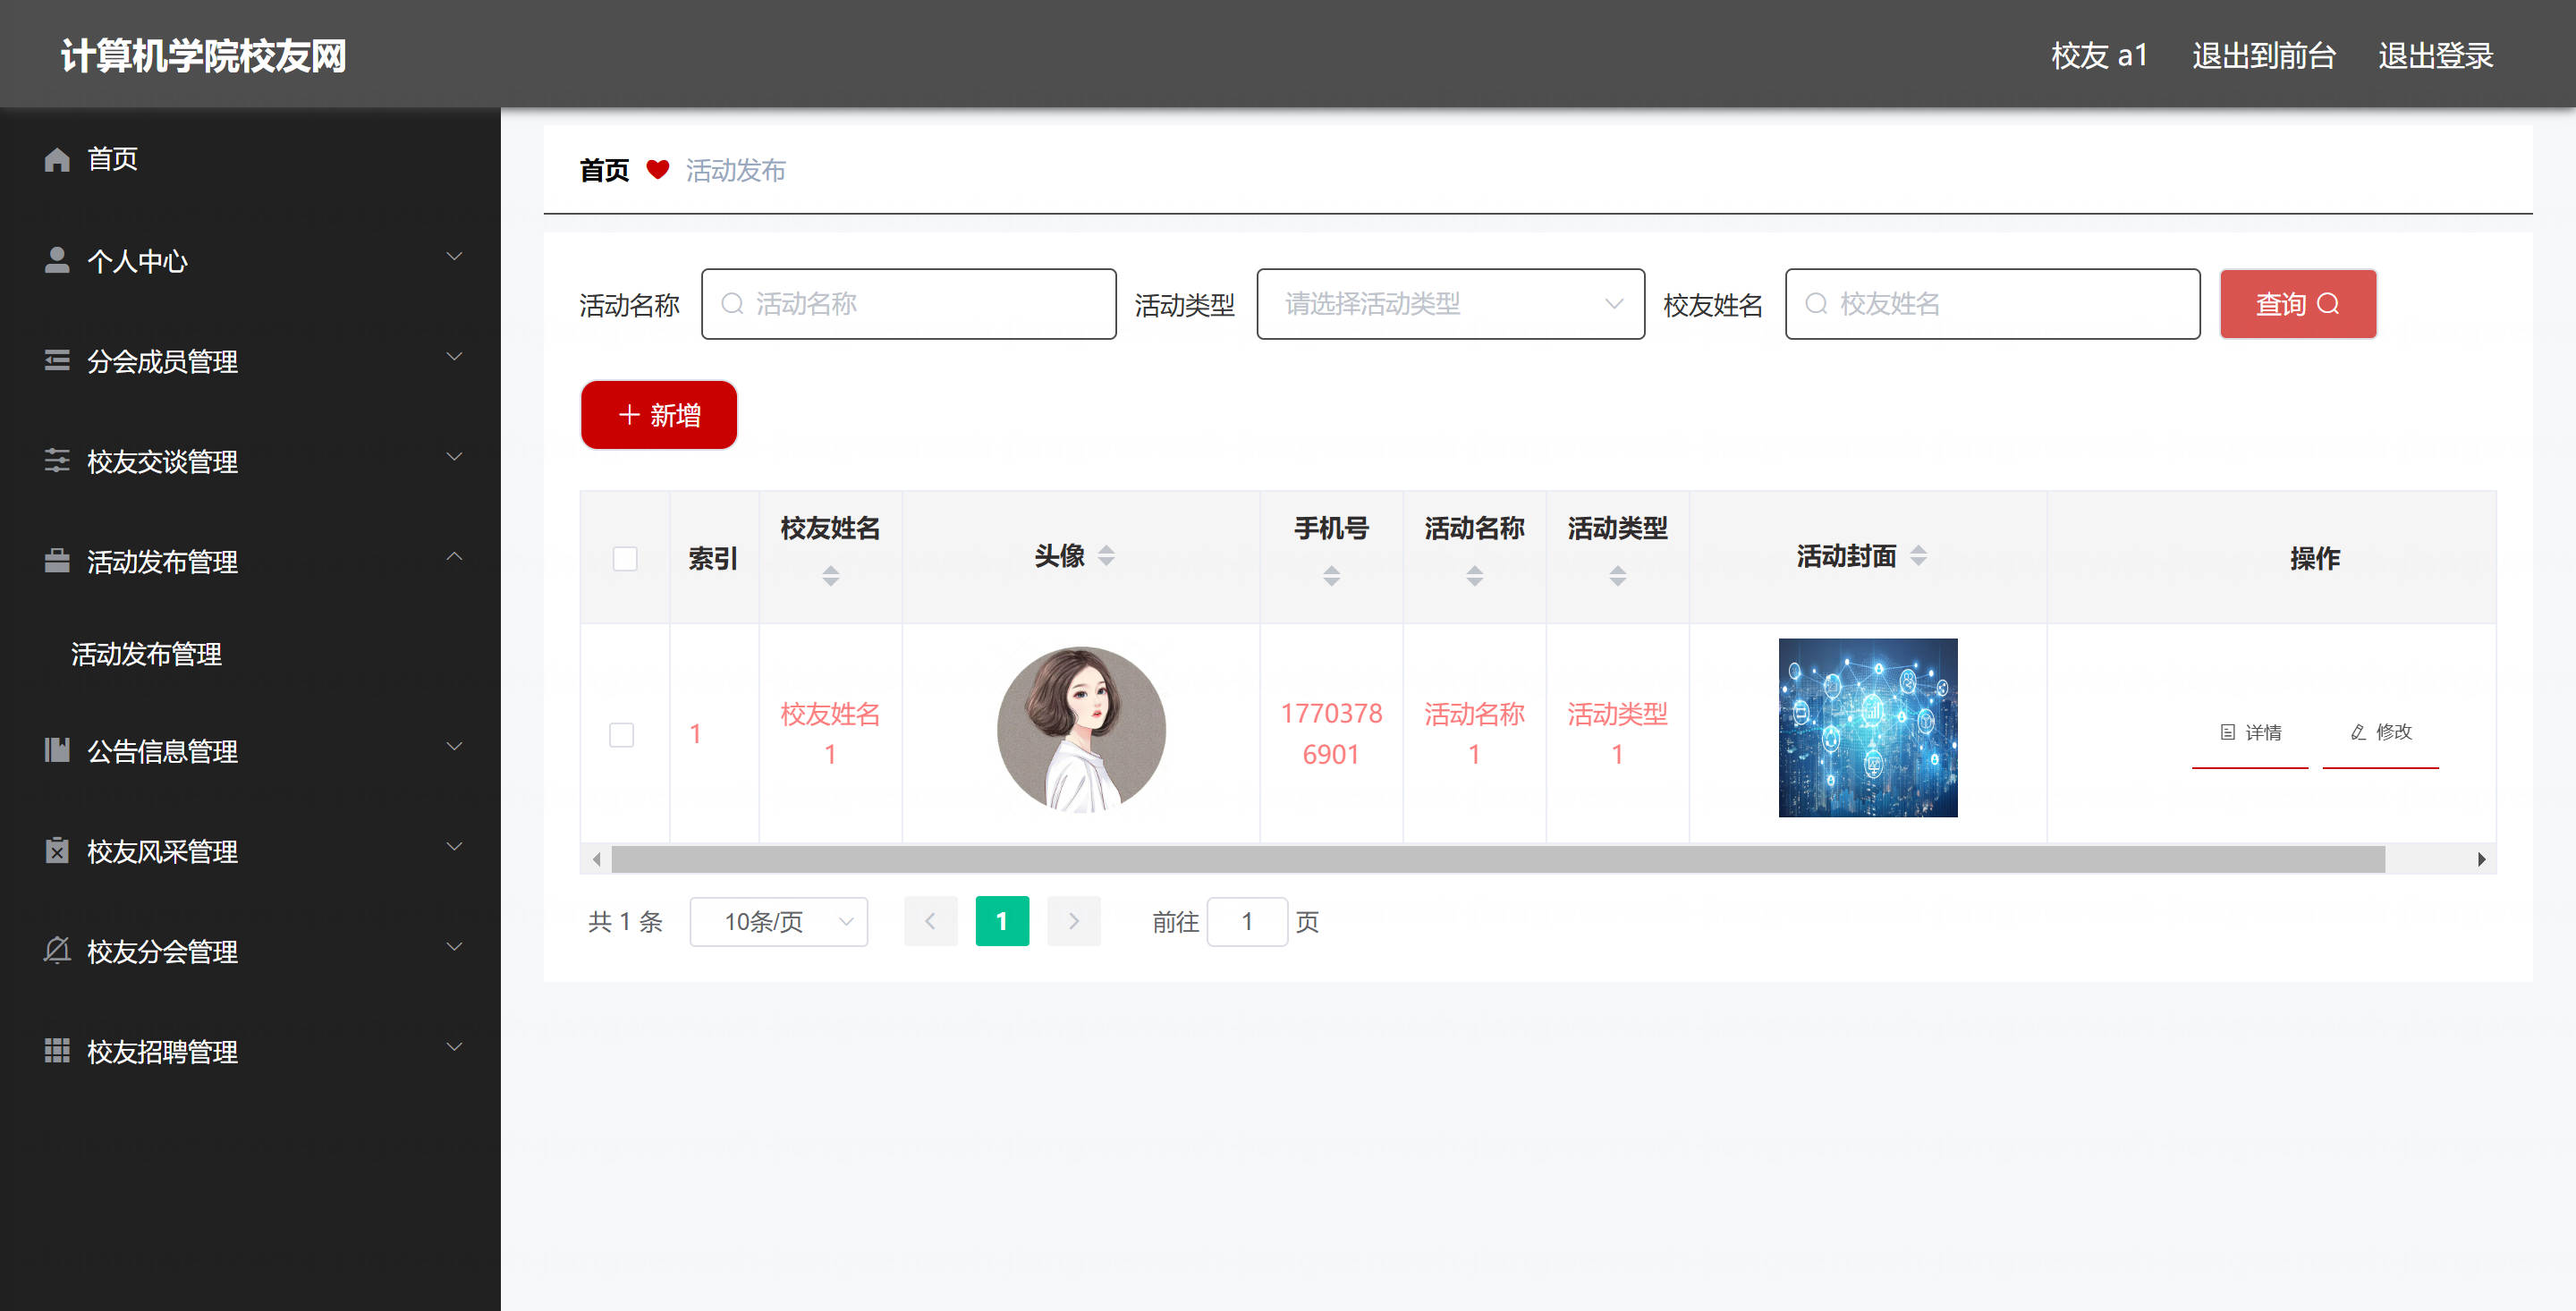Select page 1 in pagination
2576x1311 pixels.
[1002, 921]
